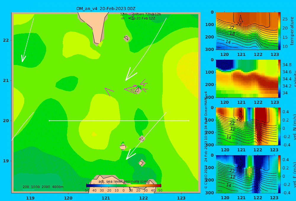Click the -50 tick on sea level color bar
Image resolution: width=296 pixels, height=201 pixels.
[x=87, y=190]
